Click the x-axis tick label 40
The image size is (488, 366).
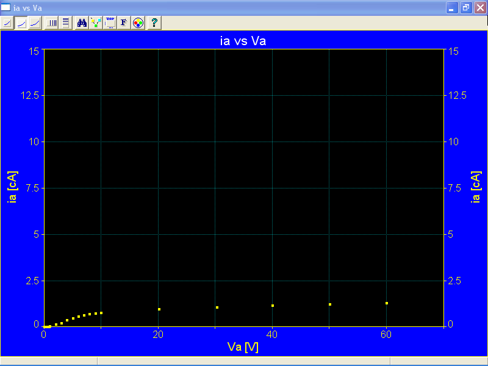point(272,334)
